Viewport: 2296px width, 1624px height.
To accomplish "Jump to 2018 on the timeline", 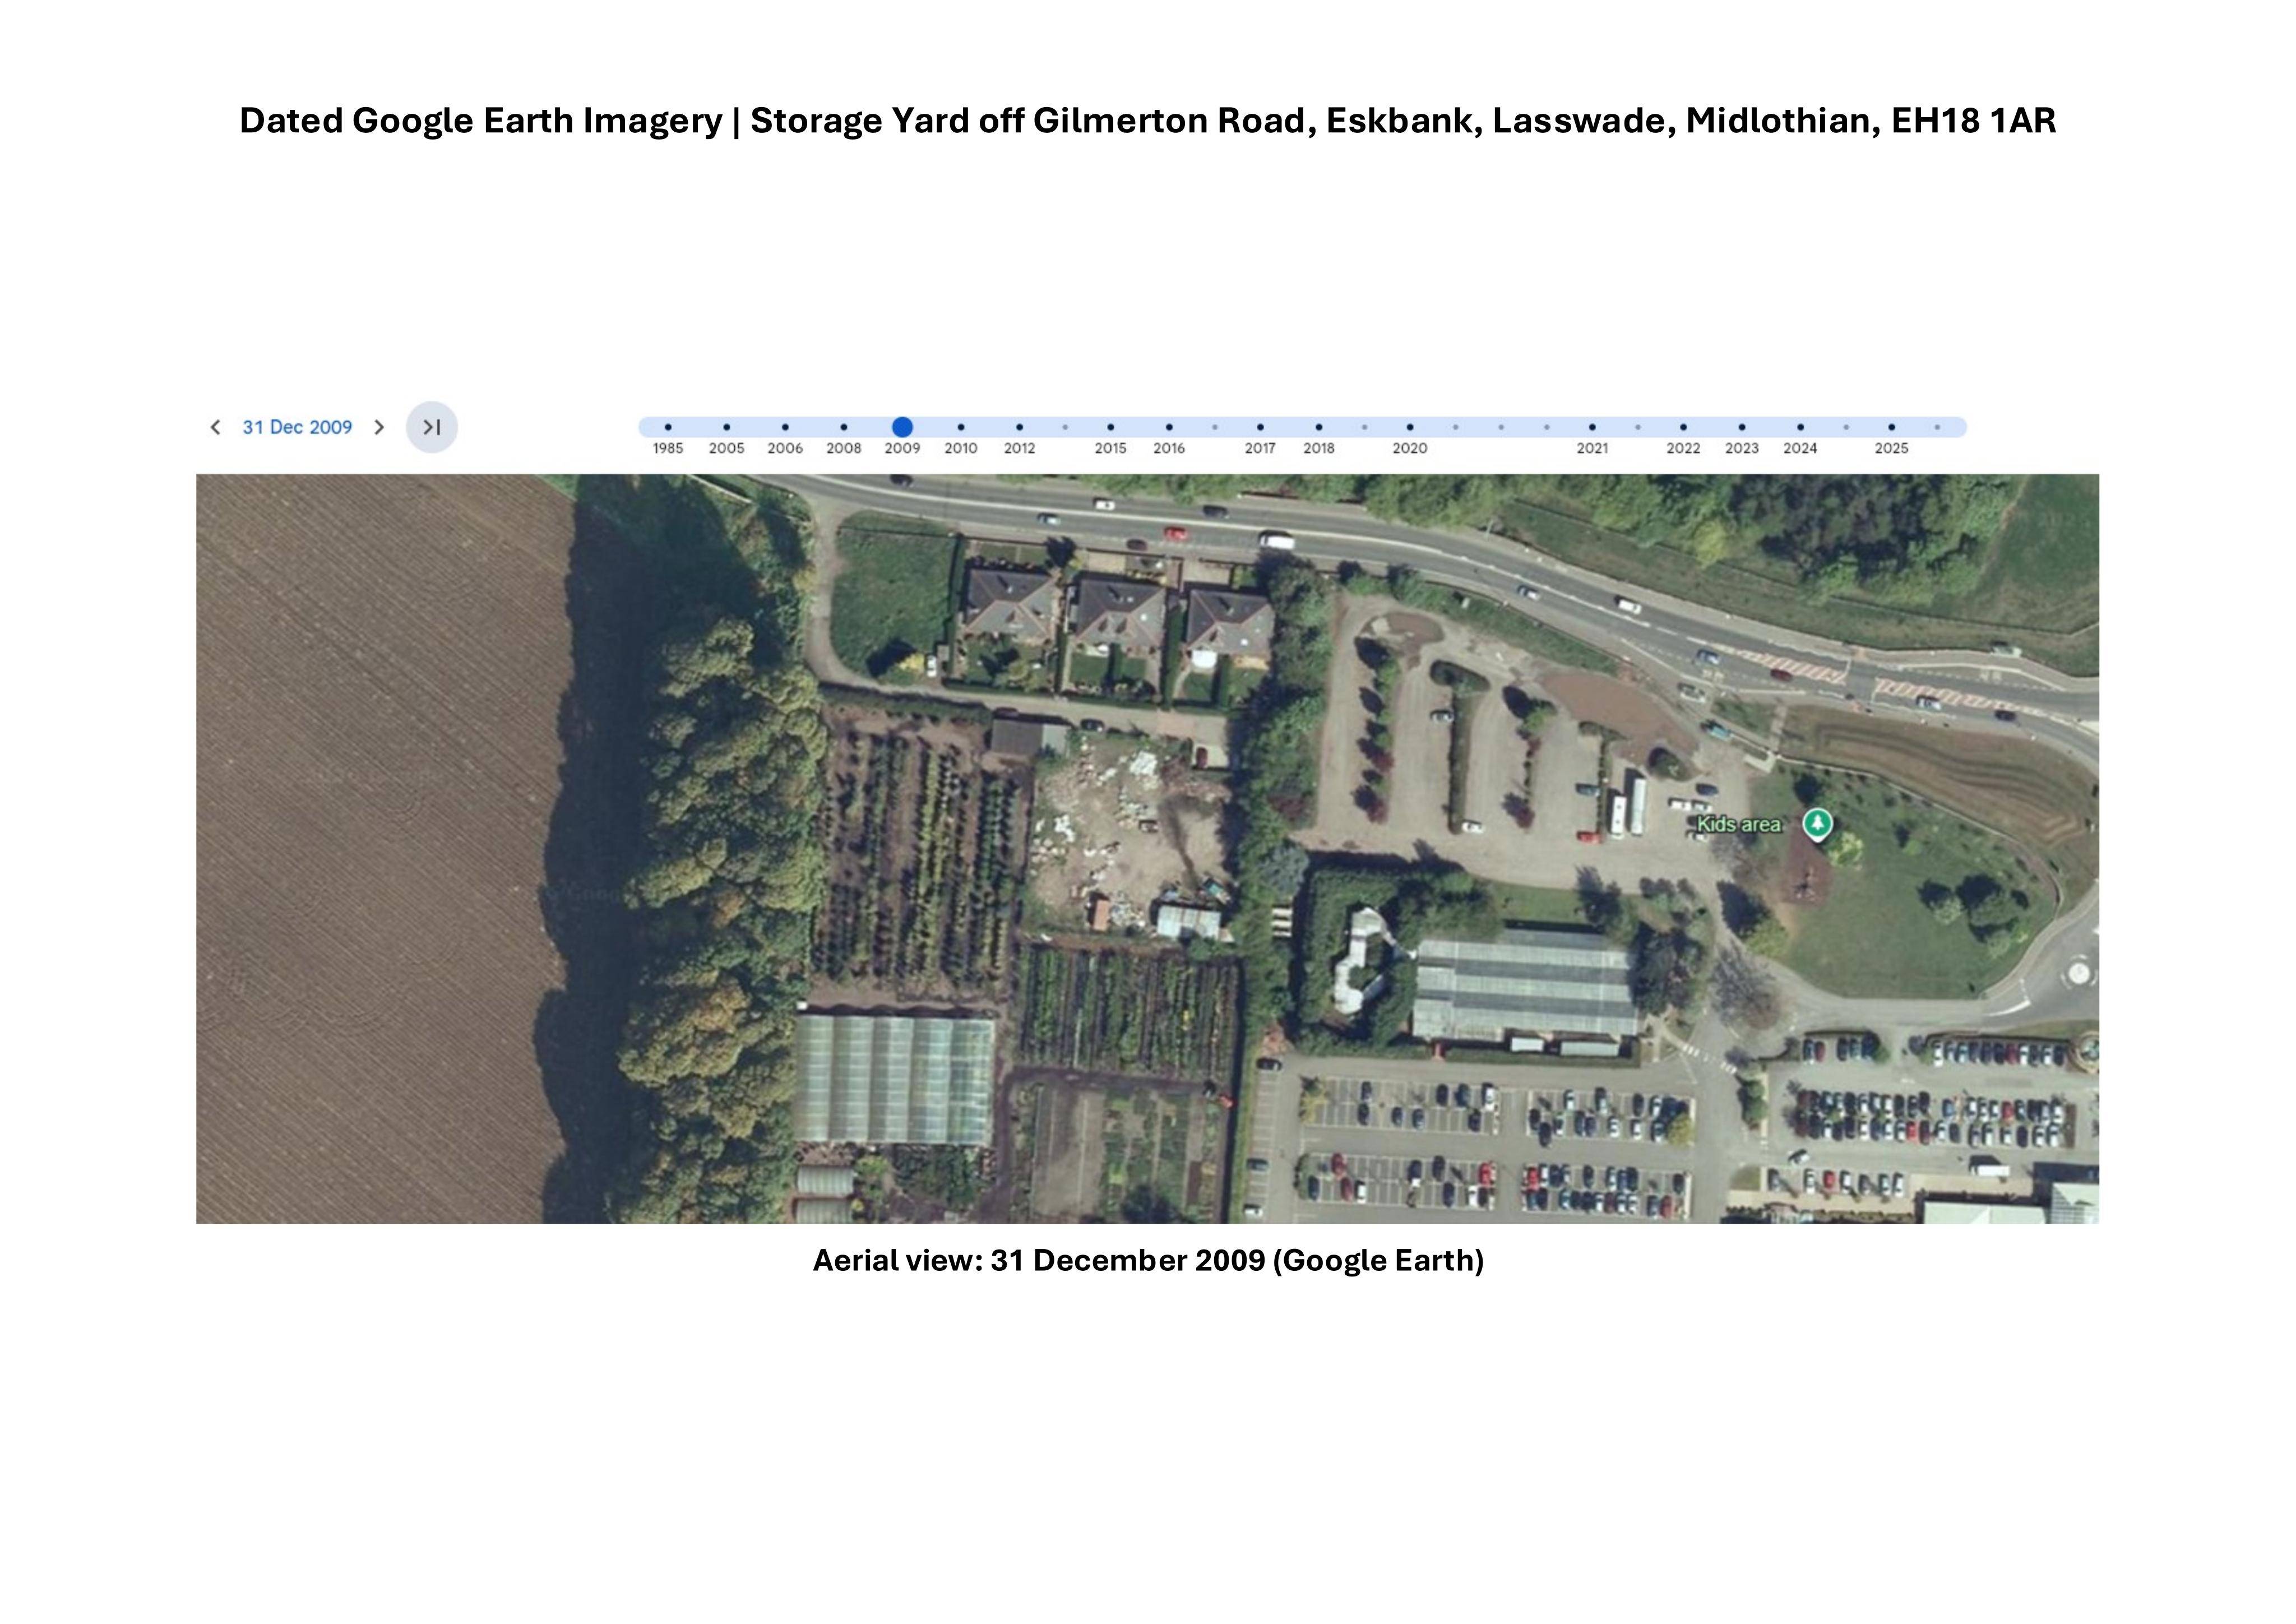I will pyautogui.click(x=1319, y=427).
